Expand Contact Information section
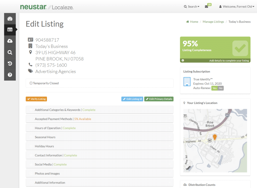This screenshot has width=257, height=188. (x=99, y=155)
